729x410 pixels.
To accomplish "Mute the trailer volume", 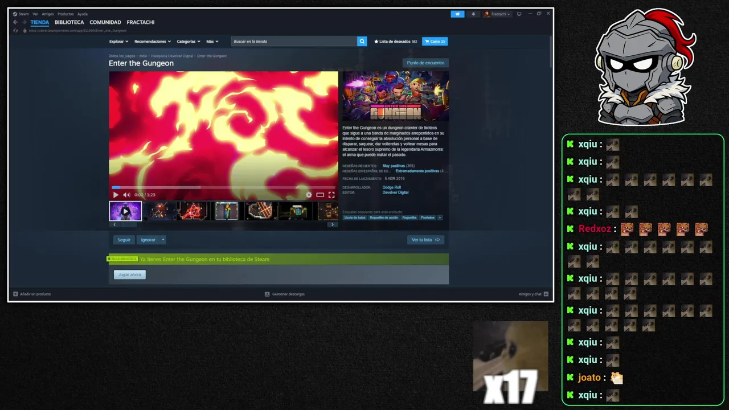I will click(x=126, y=195).
